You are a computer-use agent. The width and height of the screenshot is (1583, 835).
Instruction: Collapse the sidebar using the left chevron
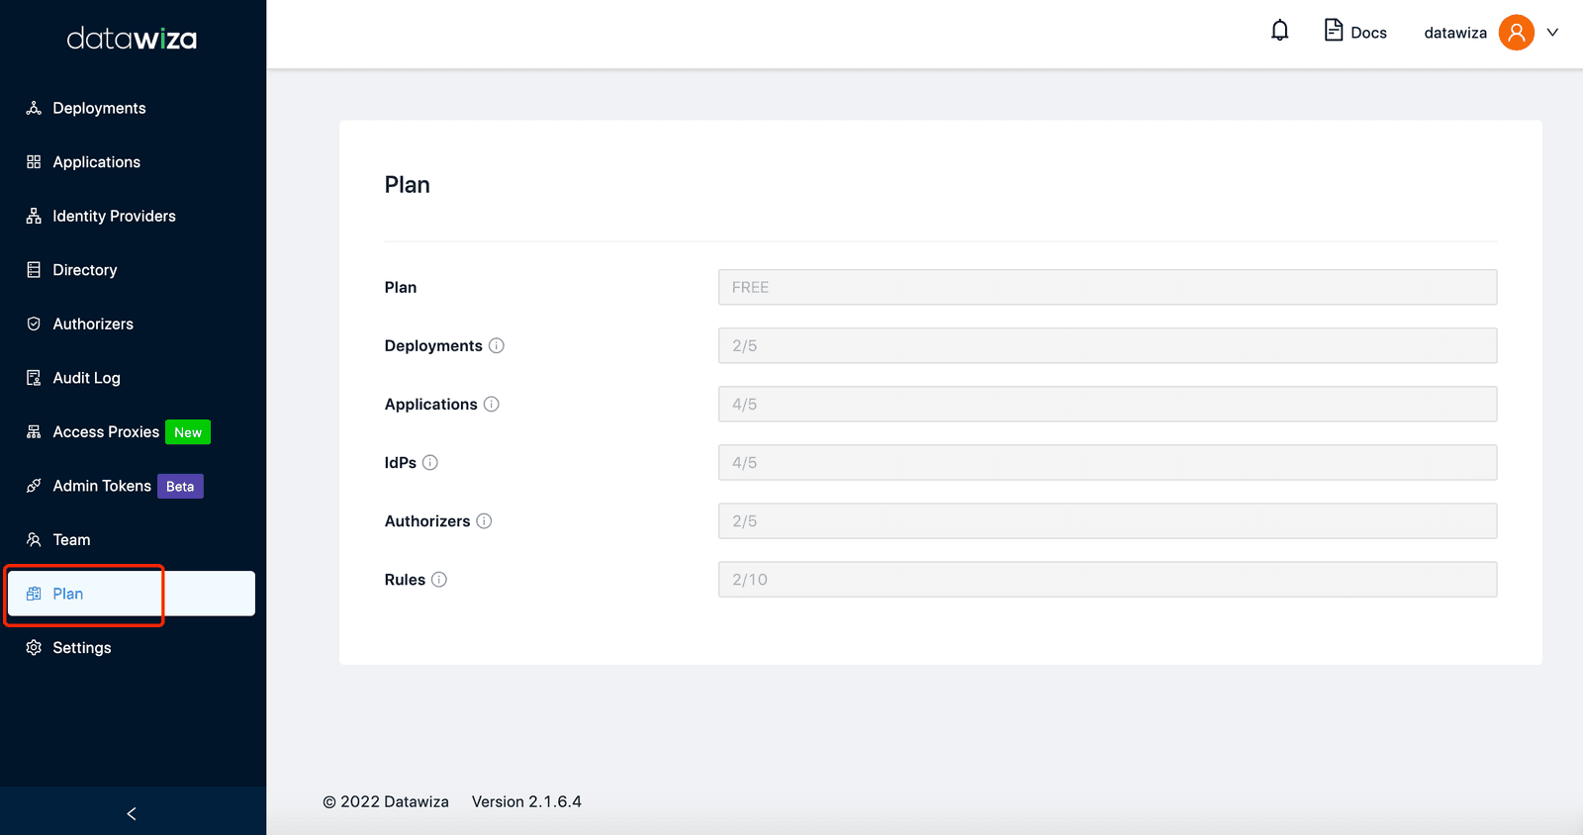(132, 813)
